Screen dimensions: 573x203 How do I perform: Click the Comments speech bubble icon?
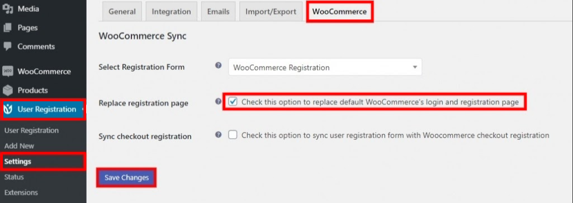(8, 46)
